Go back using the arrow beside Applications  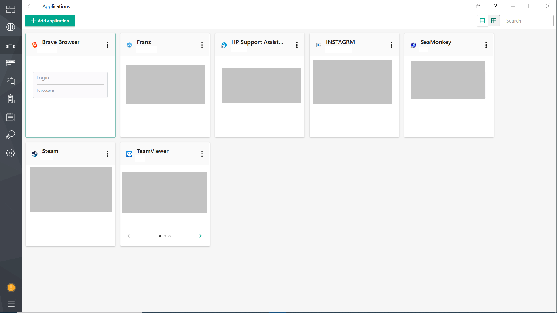coord(30,6)
